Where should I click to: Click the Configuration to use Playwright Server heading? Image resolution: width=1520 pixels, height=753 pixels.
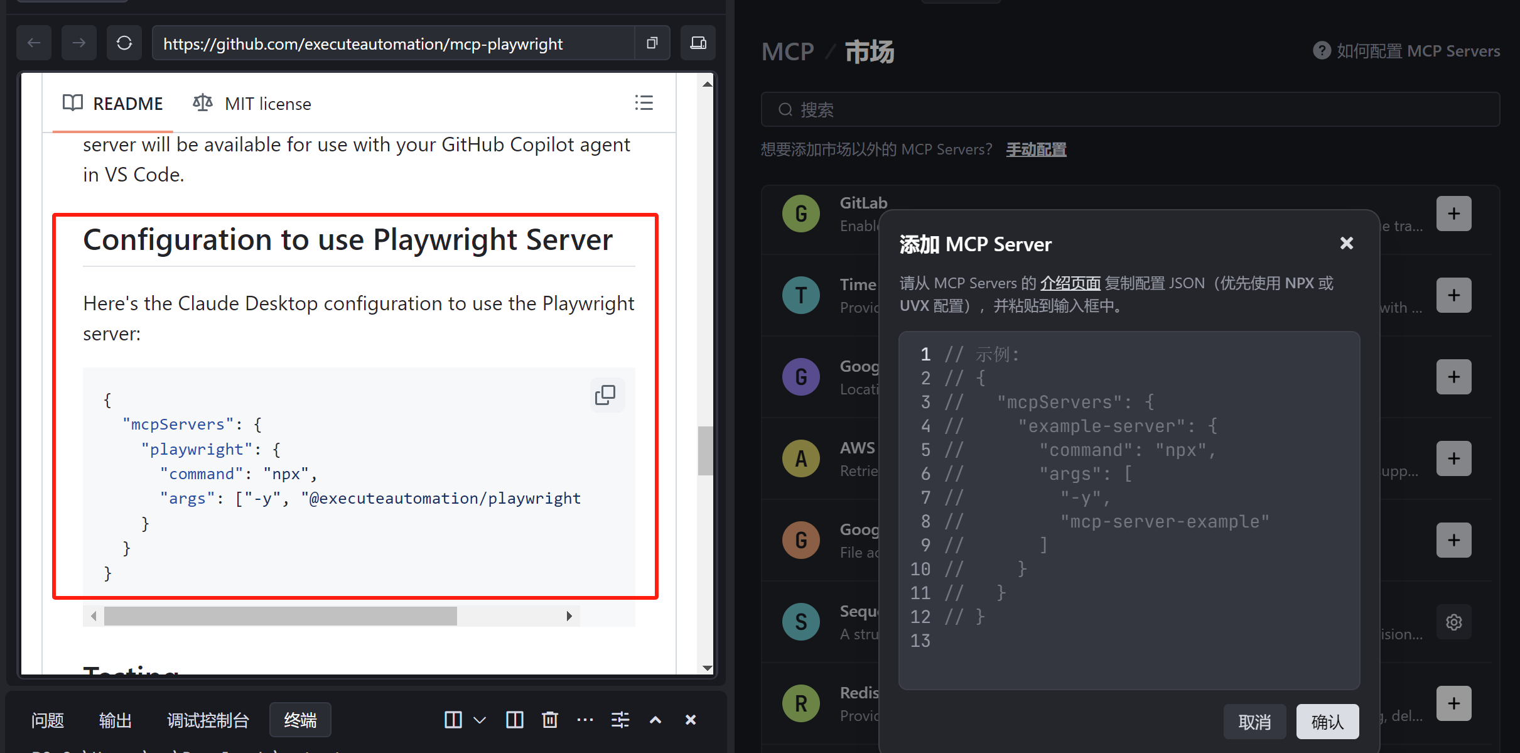[348, 239]
